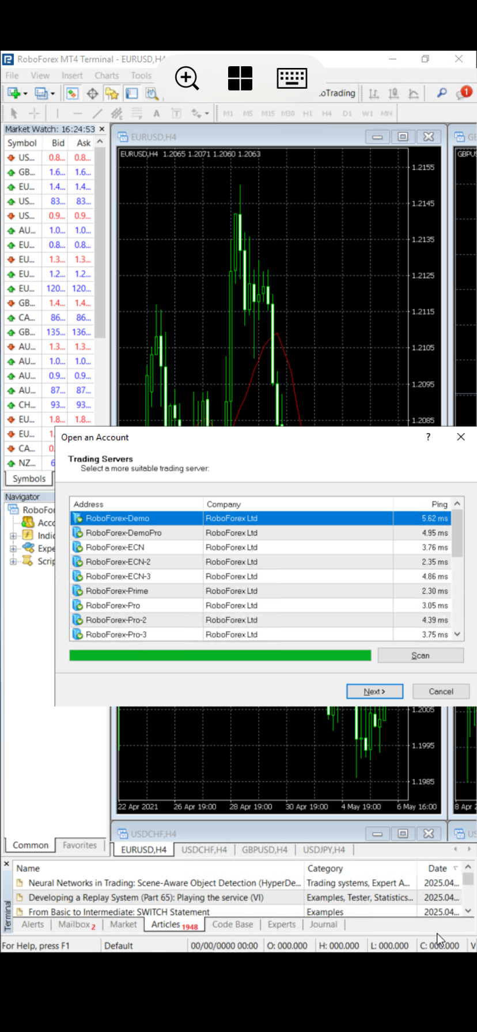The width and height of the screenshot is (477, 1032).
Task: Open article 'From Basic to Intermediate: SWITCH Statement'
Action: tap(119, 912)
